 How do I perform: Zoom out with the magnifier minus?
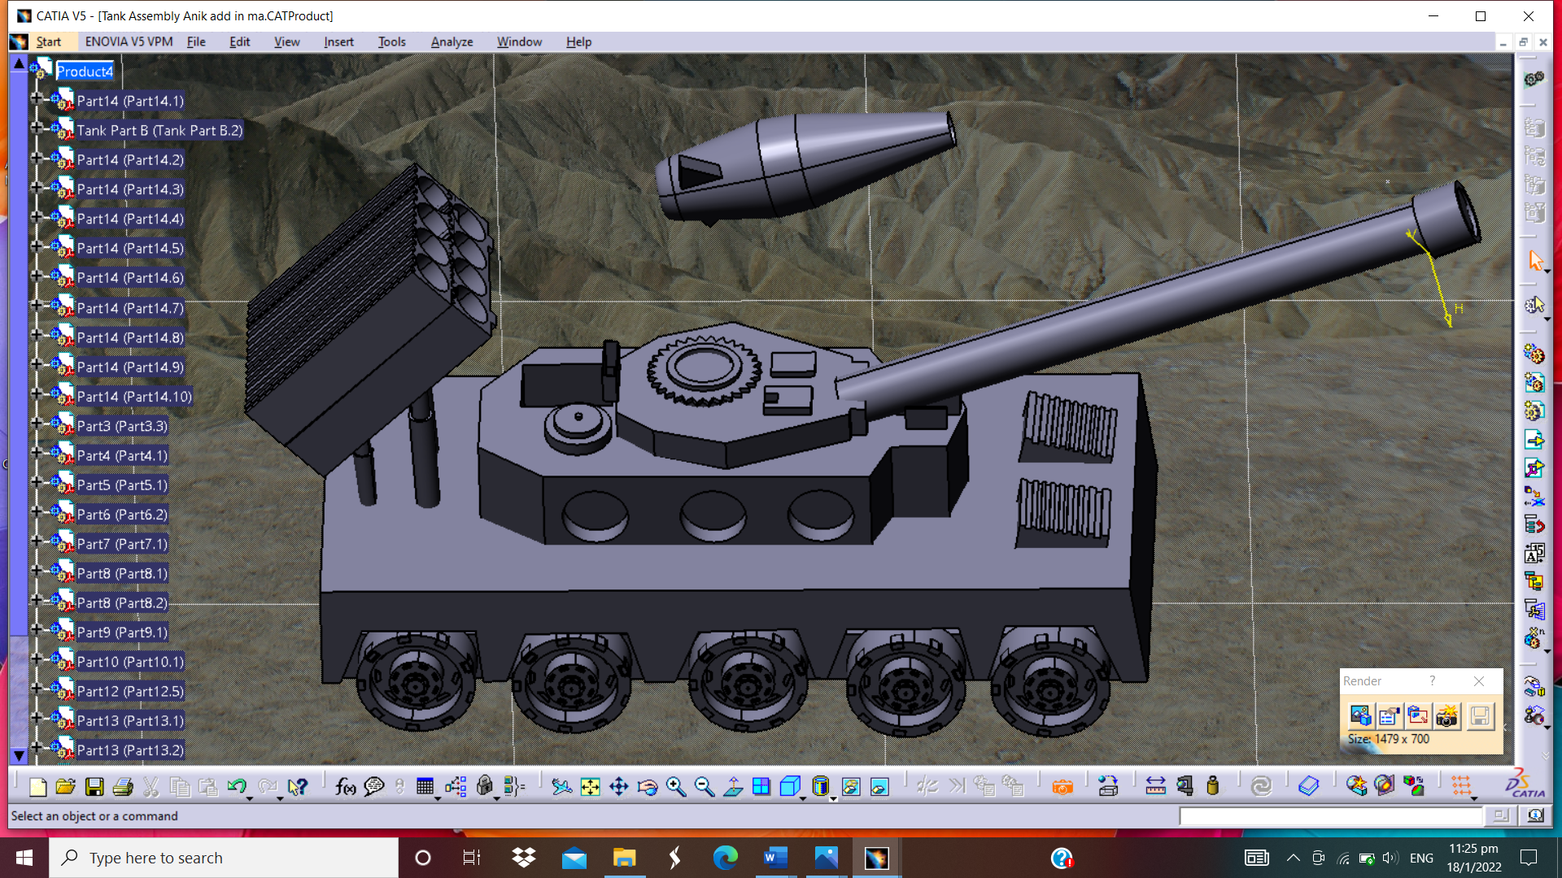click(x=705, y=787)
